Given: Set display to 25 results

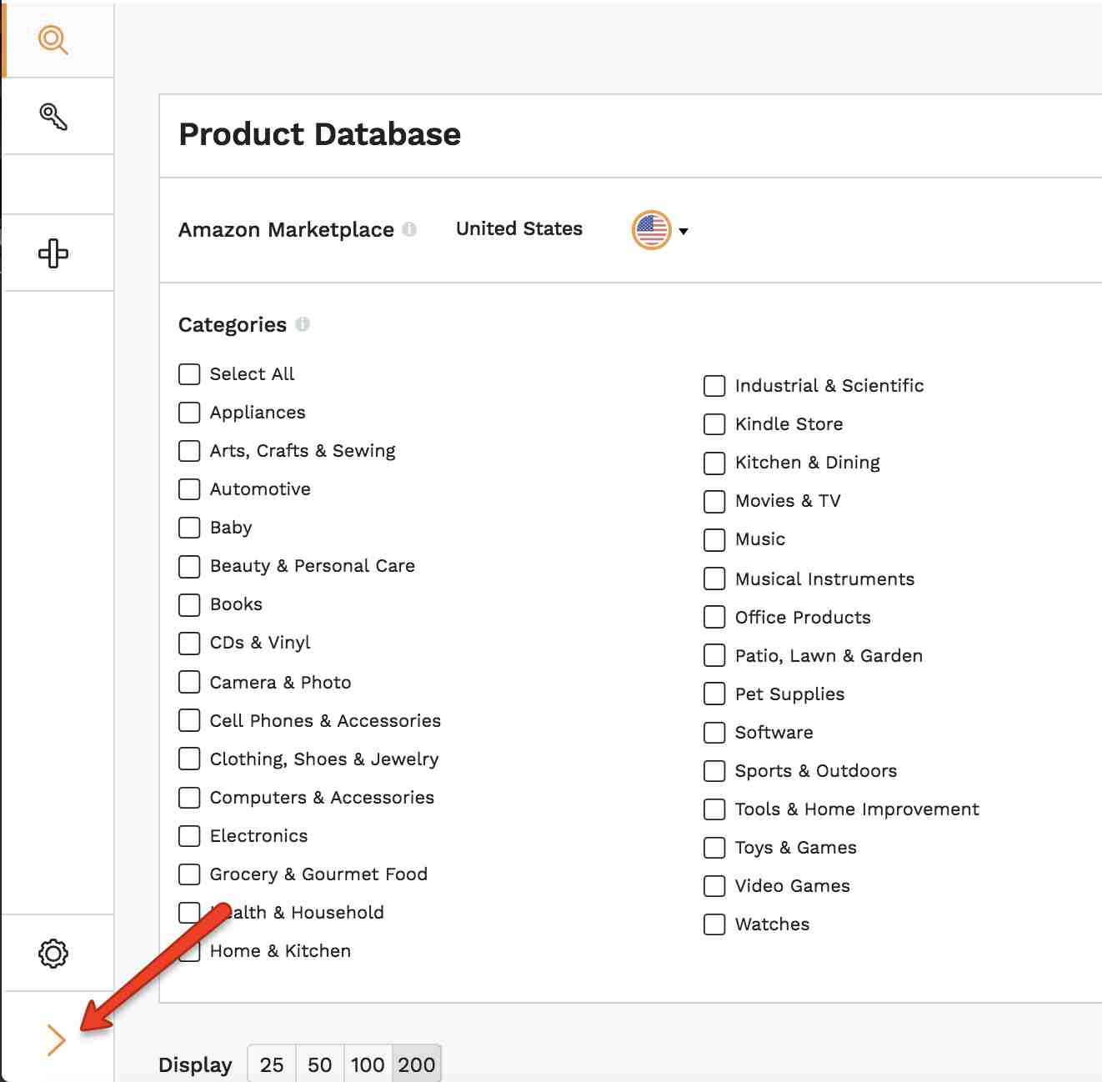Looking at the screenshot, I should 272,1064.
